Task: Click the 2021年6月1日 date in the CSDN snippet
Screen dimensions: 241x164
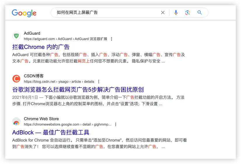Action: pos(25,97)
